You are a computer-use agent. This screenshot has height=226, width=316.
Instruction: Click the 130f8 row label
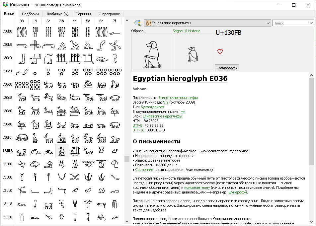(7, 151)
